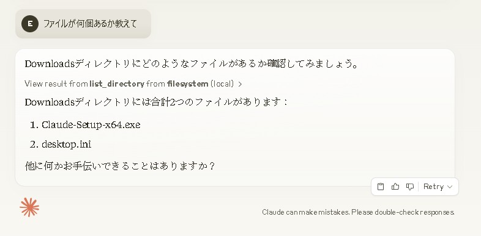Select the user message ファイルが何個あるか教えて
481x236 pixels.
(90, 24)
